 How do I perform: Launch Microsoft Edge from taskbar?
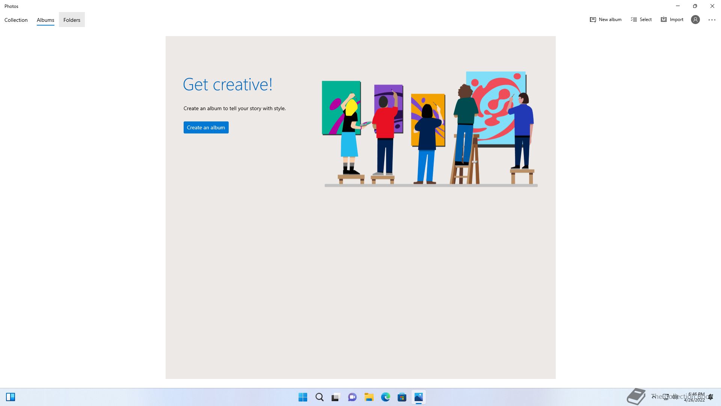pos(386,397)
